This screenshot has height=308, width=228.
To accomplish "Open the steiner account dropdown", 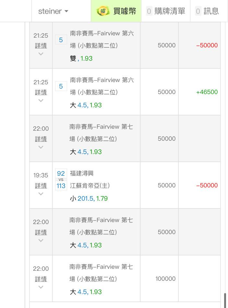I will pyautogui.click(x=53, y=11).
